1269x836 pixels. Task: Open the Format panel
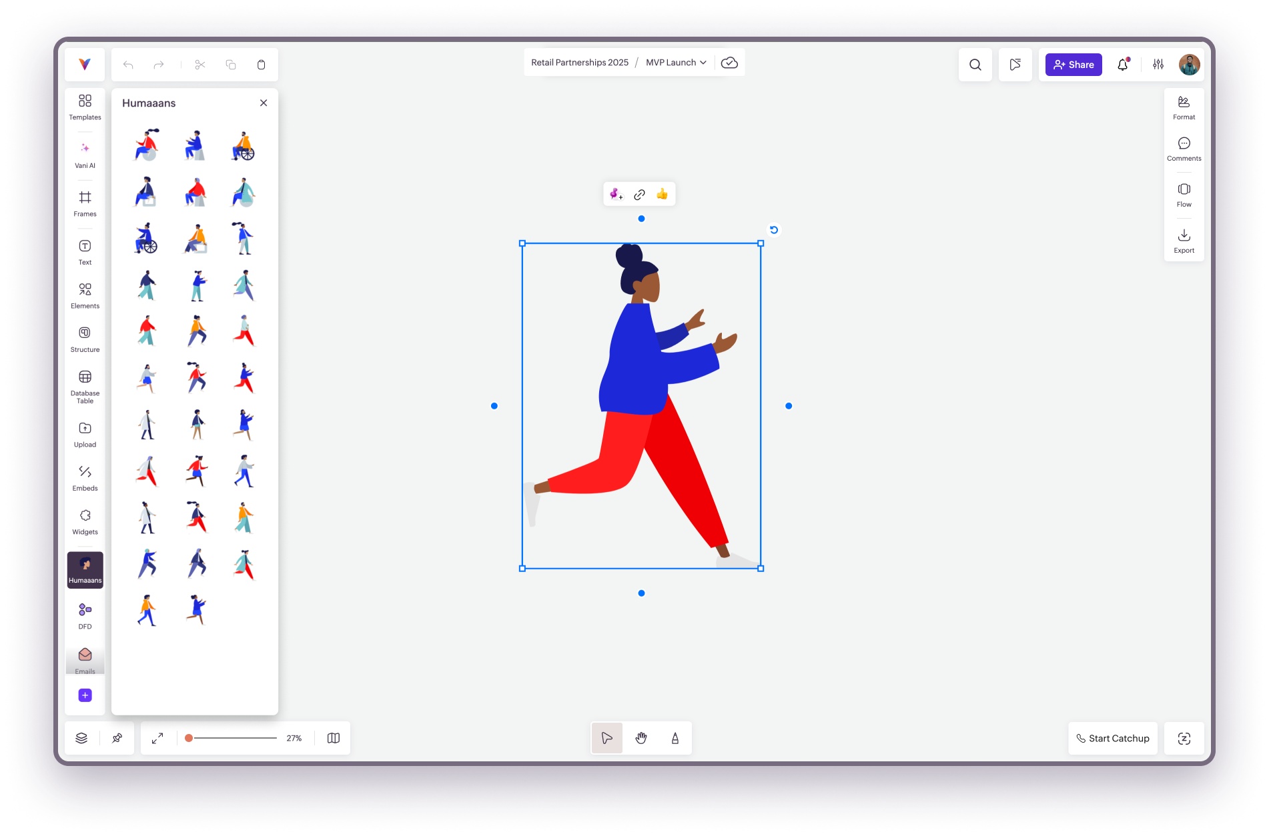click(x=1184, y=107)
